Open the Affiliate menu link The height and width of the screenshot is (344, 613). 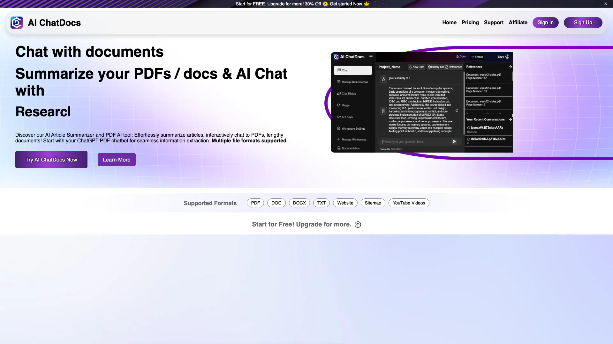click(x=518, y=23)
